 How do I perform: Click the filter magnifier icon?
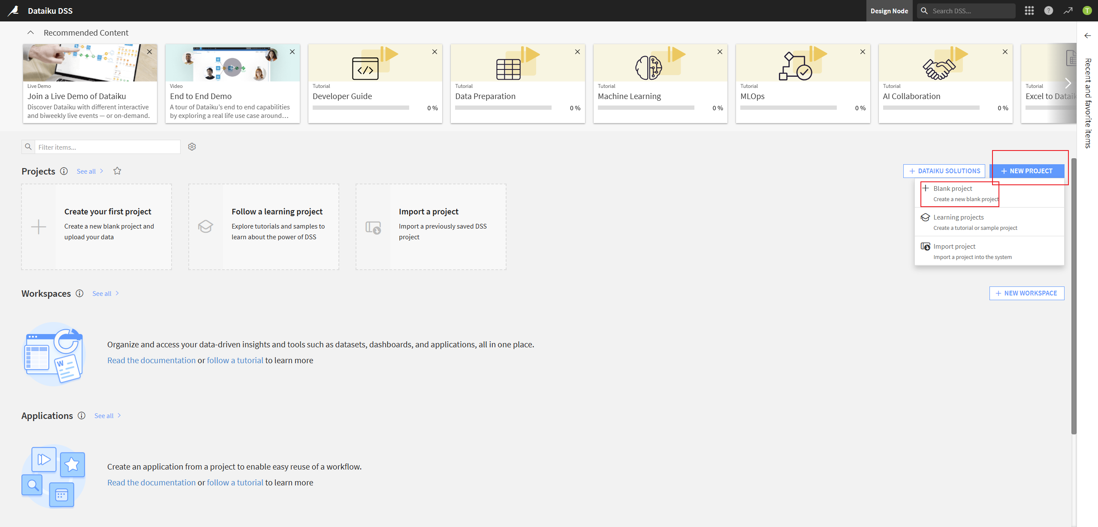[28, 147]
